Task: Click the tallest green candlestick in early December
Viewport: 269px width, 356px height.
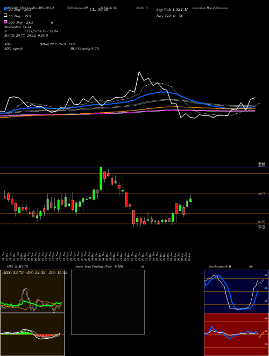Action: pyautogui.click(x=101, y=179)
